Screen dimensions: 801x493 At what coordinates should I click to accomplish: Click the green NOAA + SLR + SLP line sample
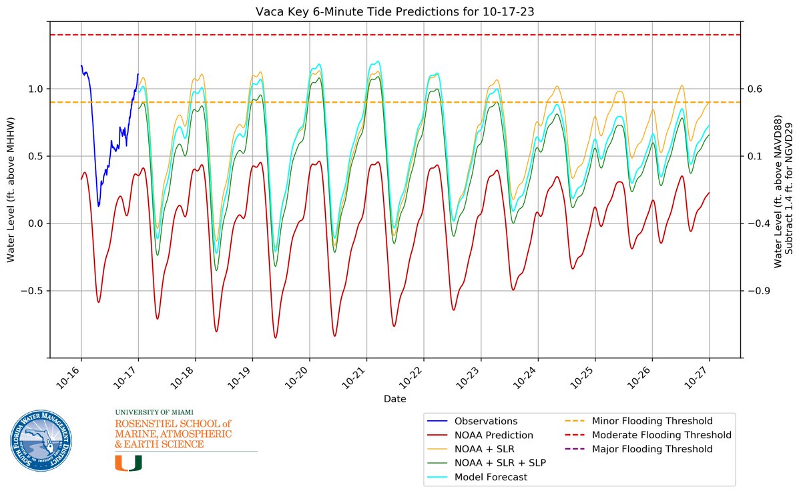pyautogui.click(x=437, y=463)
